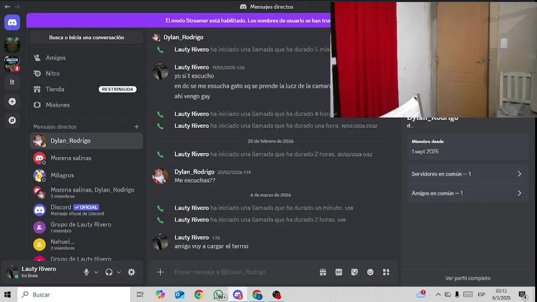Viewport: 537px width, 302px height.
Task: Click Lauty Rivero avatar on 19/02 message
Action: click(x=160, y=72)
